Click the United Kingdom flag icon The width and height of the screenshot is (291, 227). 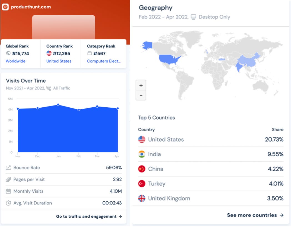click(142, 199)
